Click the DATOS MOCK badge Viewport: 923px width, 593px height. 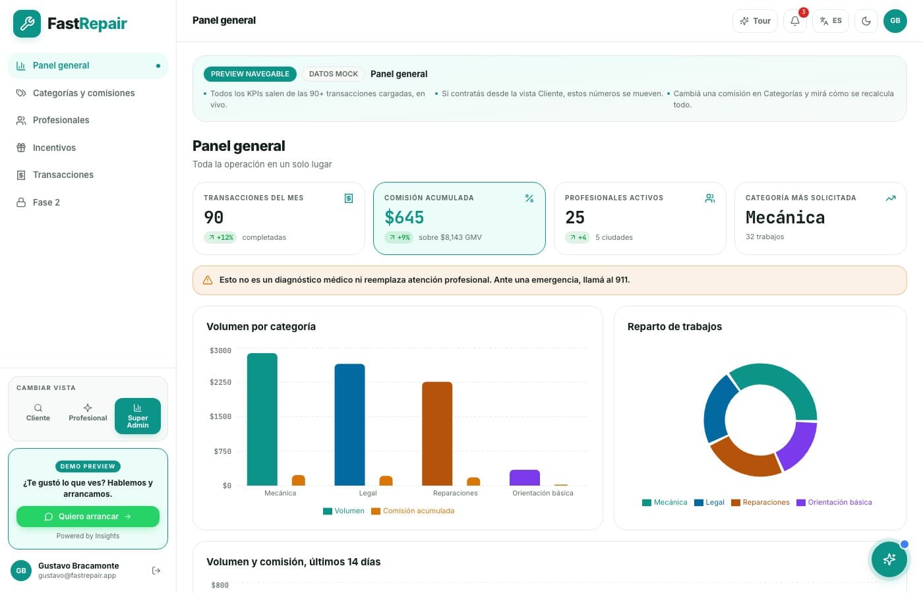tap(334, 74)
